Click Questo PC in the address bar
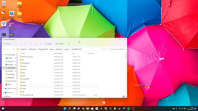The height and width of the screenshot is (111, 198). [x=24, y=49]
